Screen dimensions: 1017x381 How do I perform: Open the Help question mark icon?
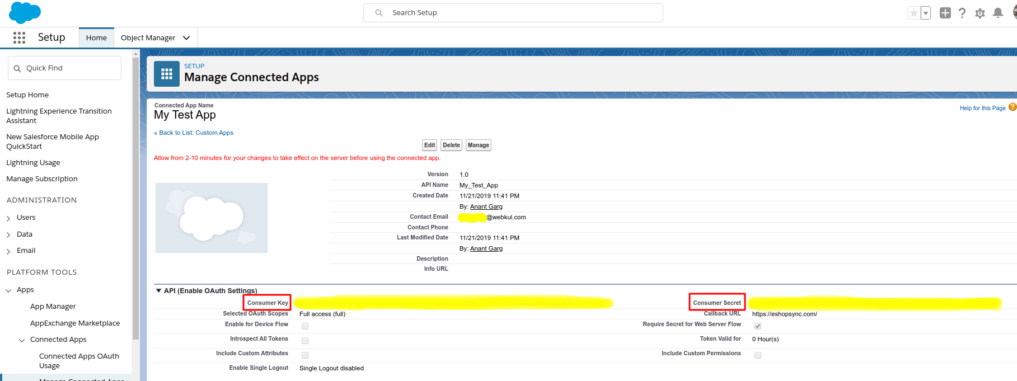[x=962, y=13]
